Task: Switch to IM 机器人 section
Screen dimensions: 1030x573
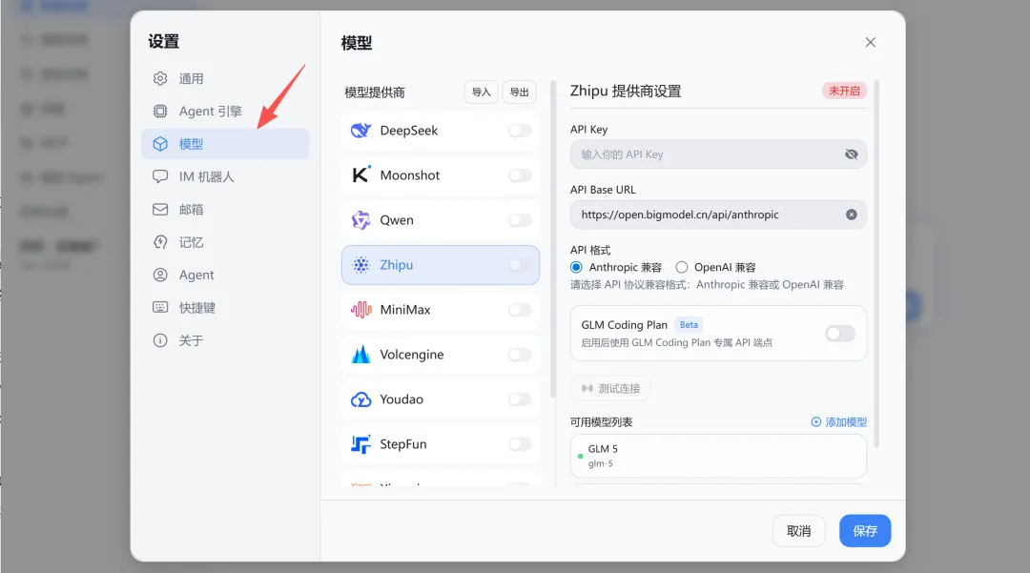Action: [225, 176]
